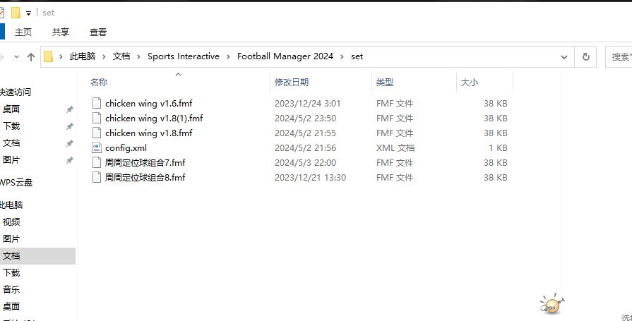Viewport: 632px width, 321px height.
Task: Open the 共享 ribbon tab
Action: coord(61,32)
